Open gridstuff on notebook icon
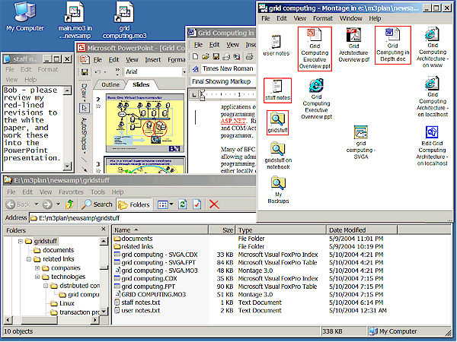Image resolution: width=457 pixels, height=342 pixels. pyautogui.click(x=278, y=155)
